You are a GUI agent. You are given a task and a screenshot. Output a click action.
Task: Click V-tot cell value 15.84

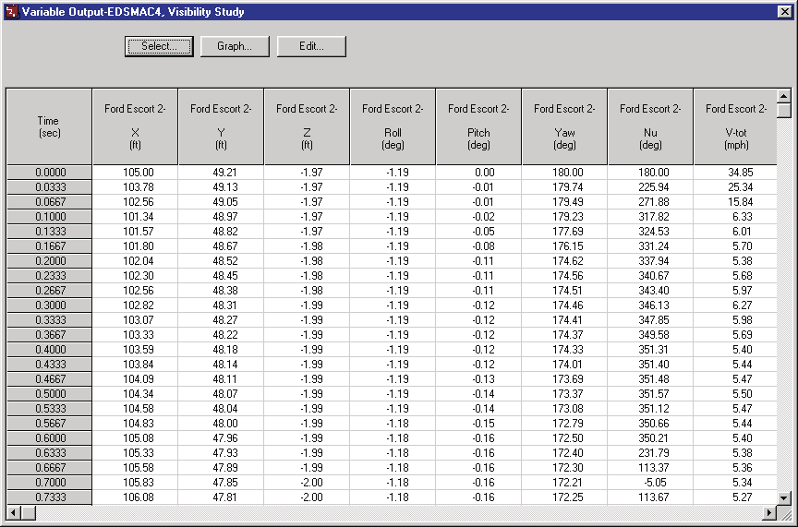click(736, 202)
